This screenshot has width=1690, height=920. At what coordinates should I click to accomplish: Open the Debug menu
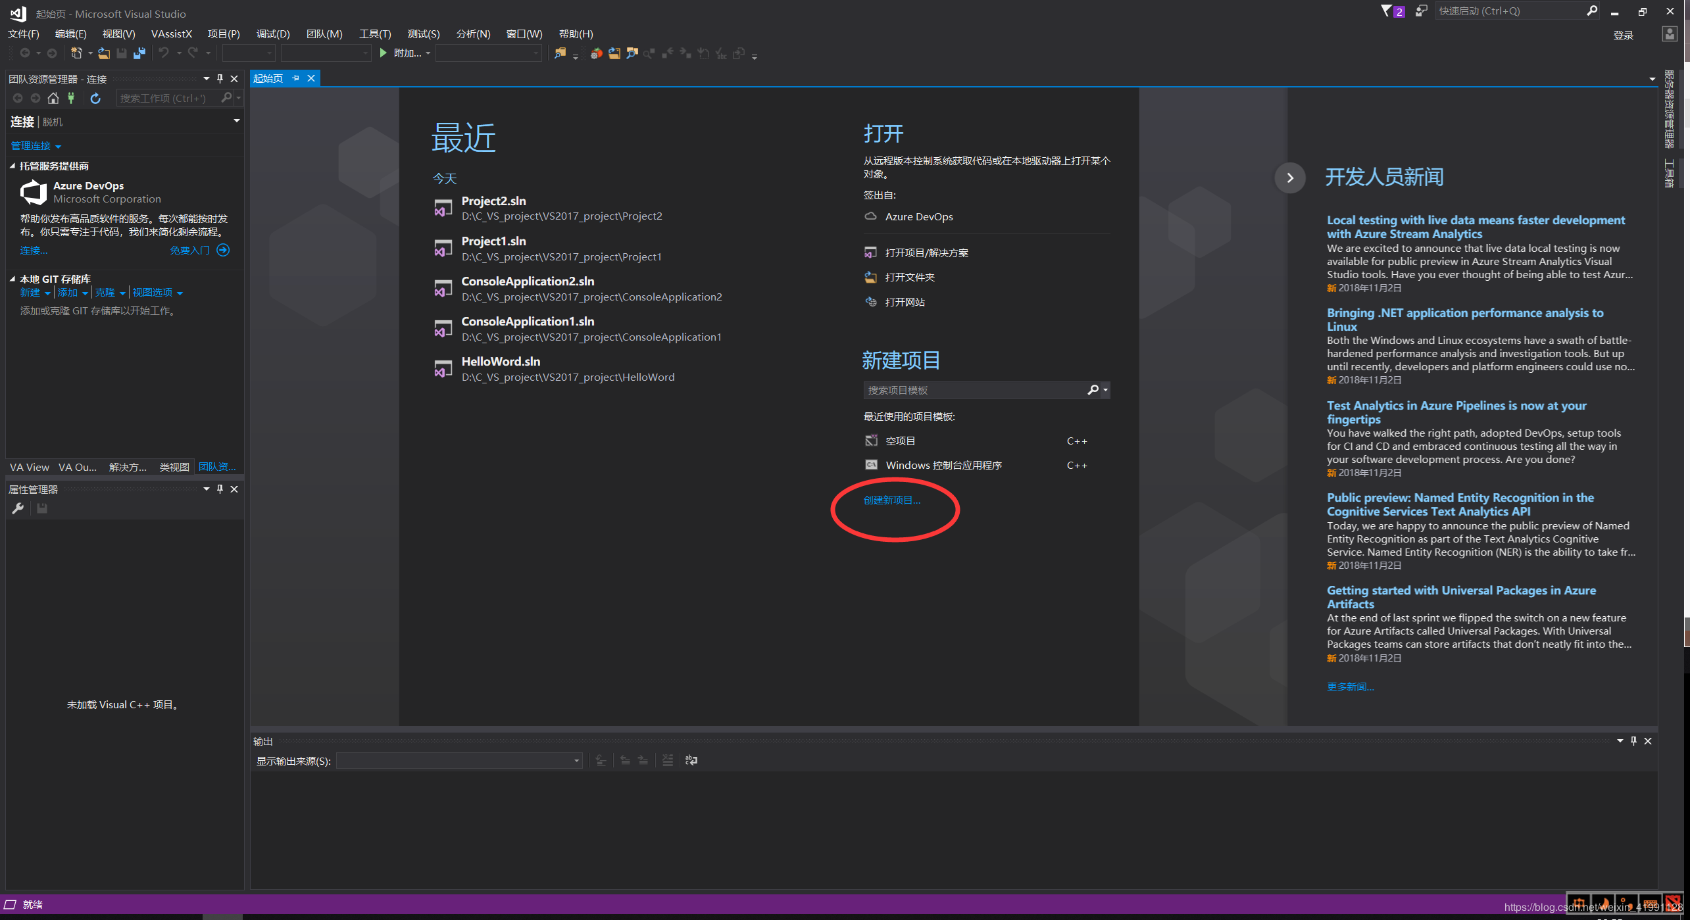tap(272, 34)
